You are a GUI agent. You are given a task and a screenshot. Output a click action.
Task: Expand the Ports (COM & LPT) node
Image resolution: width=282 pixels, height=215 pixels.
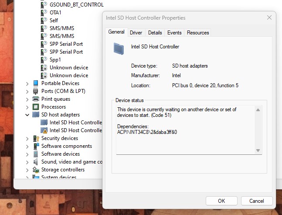[28, 91]
